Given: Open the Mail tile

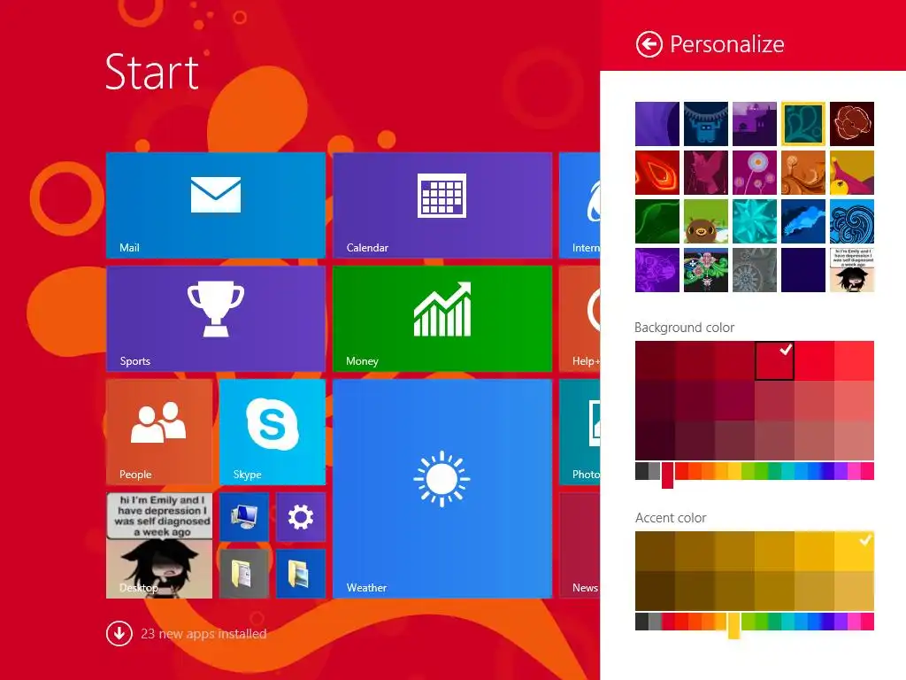Looking at the screenshot, I should (x=216, y=205).
